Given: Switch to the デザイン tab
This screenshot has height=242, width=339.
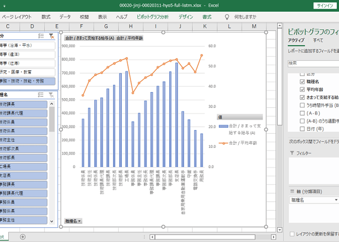Looking at the screenshot, I should 186,17.
